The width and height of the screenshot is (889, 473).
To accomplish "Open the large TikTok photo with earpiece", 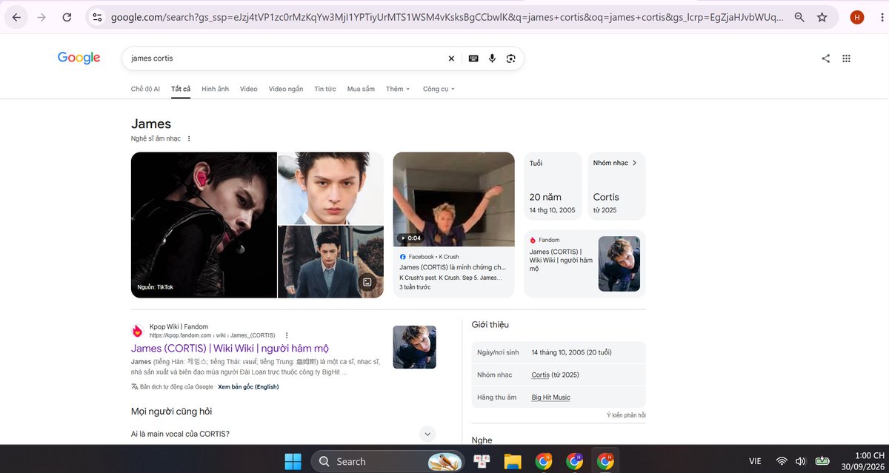I will click(204, 224).
